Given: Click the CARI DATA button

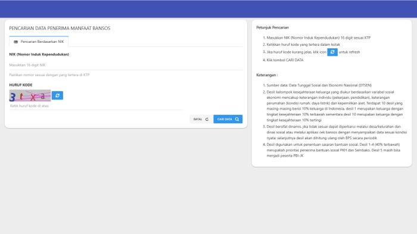Looking at the screenshot, I should pyautogui.click(x=228, y=119).
